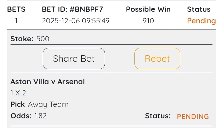
Task: Click the orange Pending status in top row
Action: click(x=201, y=21)
